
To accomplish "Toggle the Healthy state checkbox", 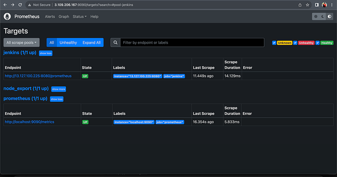I will point(317,43).
